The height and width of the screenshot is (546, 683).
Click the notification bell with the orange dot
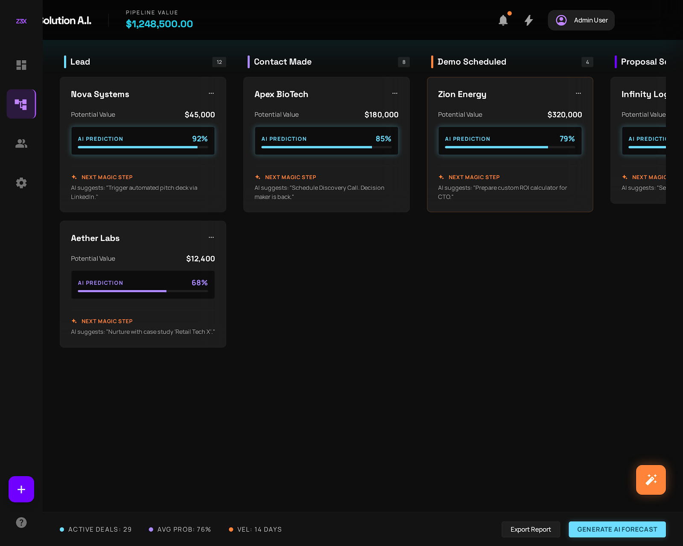pyautogui.click(x=503, y=20)
